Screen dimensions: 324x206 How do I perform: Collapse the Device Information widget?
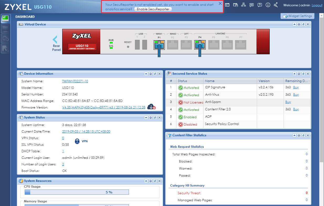[x=146, y=74]
